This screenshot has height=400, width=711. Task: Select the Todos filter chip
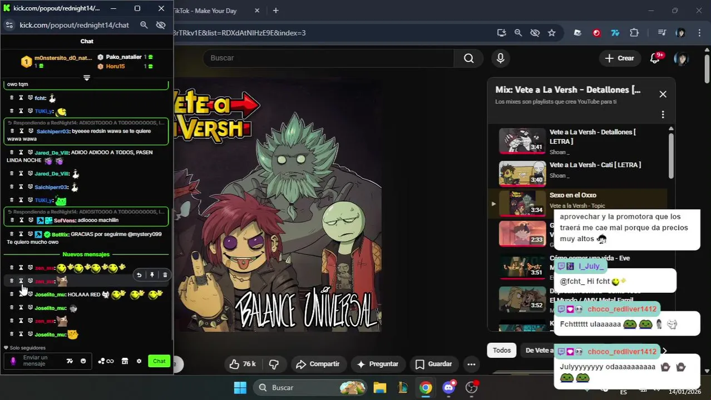click(x=502, y=350)
